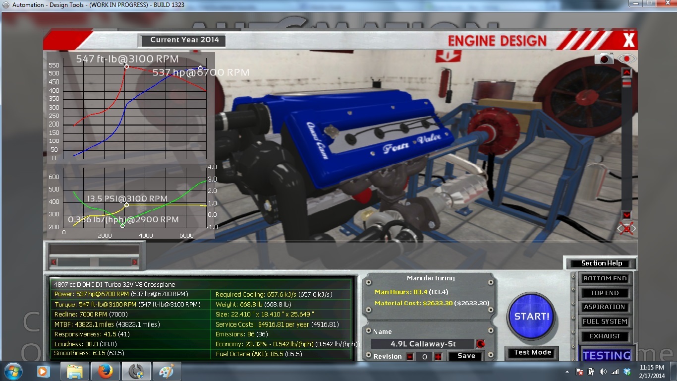
Task: Take a screenshot with the camera icon
Action: tap(604, 59)
